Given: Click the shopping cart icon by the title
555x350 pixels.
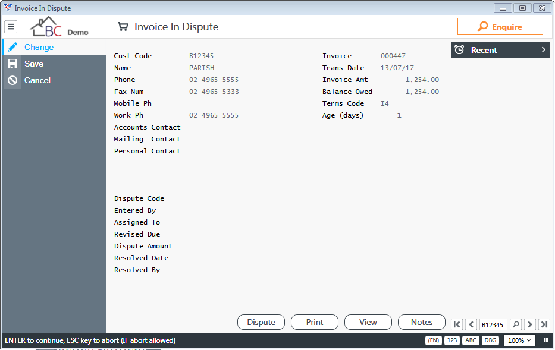Looking at the screenshot, I should (x=123, y=27).
